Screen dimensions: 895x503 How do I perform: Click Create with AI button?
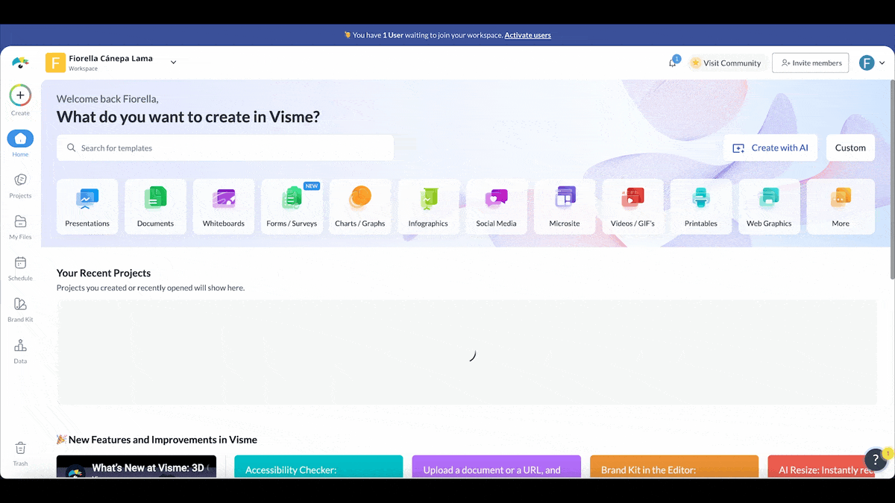(x=770, y=148)
